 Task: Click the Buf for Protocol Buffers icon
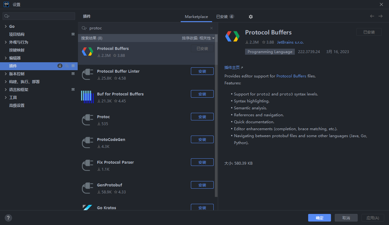87,97
